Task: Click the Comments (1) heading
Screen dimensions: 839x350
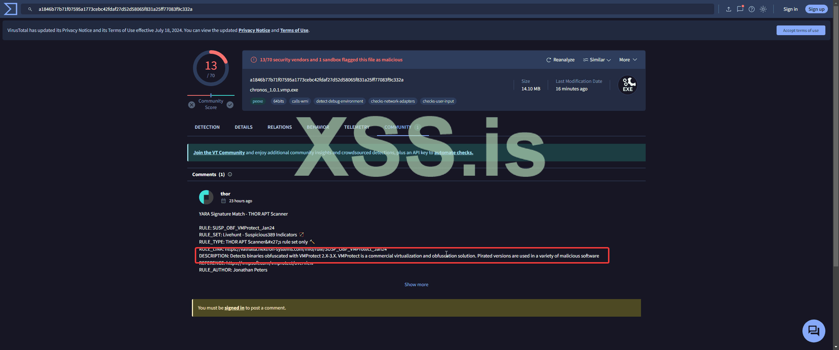Action: pyautogui.click(x=208, y=175)
